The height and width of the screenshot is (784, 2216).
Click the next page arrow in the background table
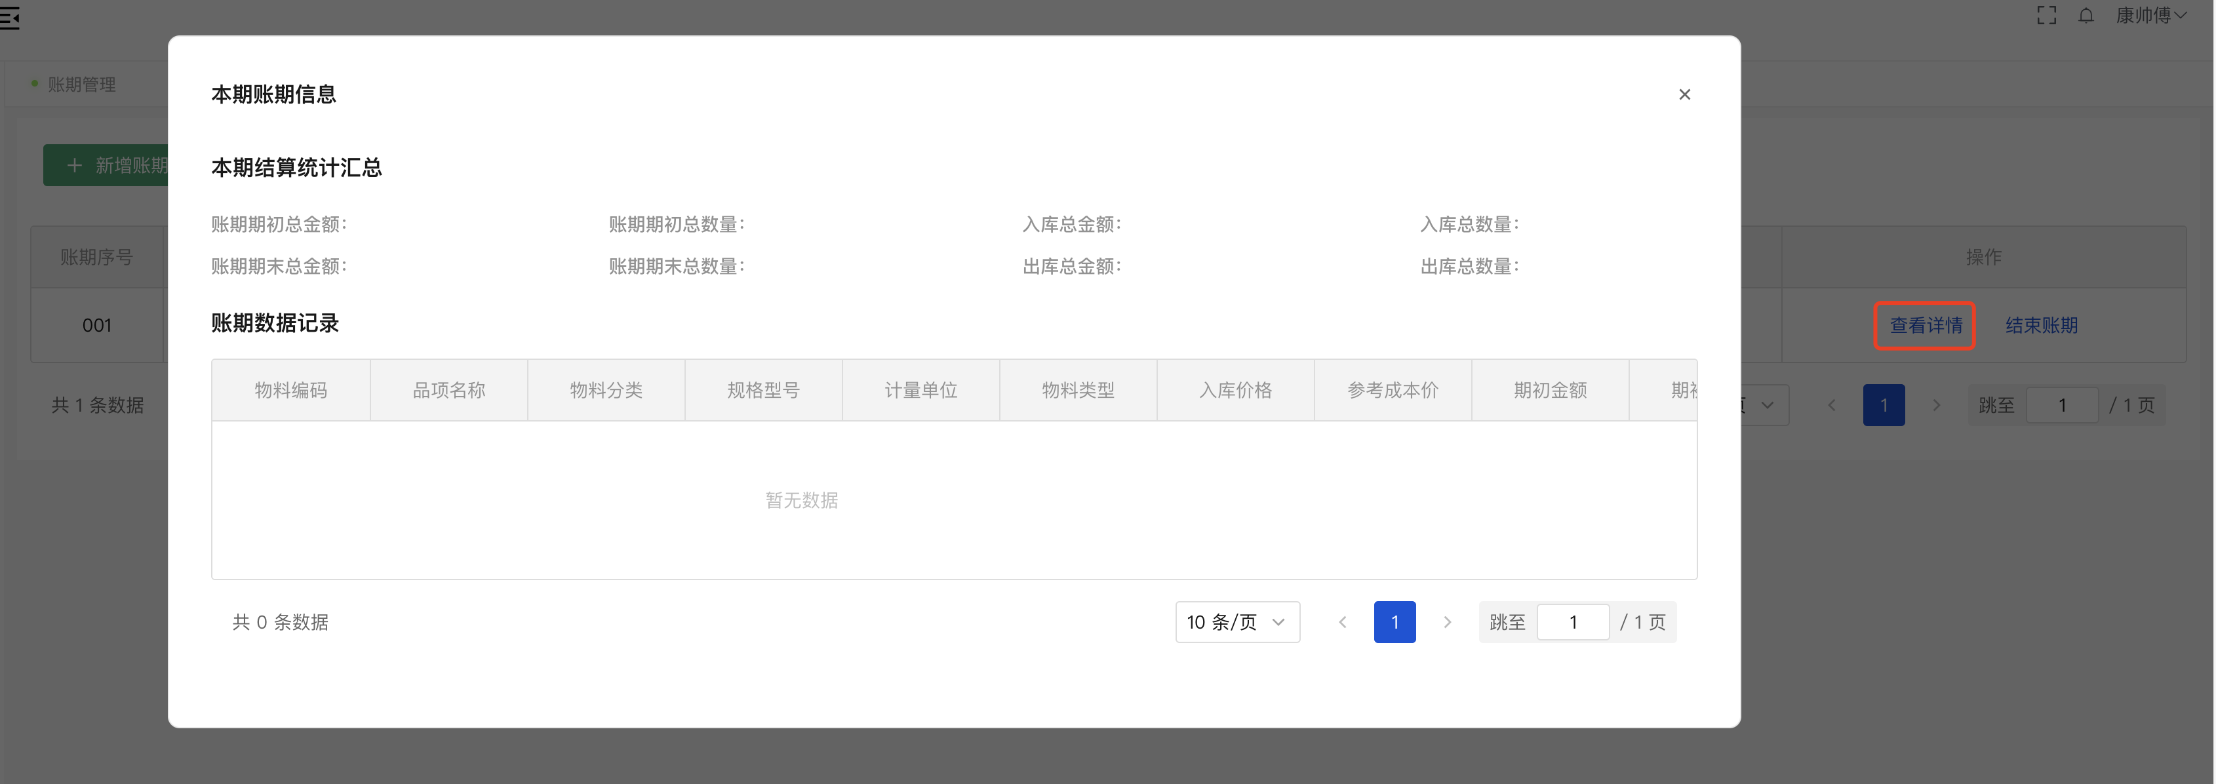point(1937,404)
